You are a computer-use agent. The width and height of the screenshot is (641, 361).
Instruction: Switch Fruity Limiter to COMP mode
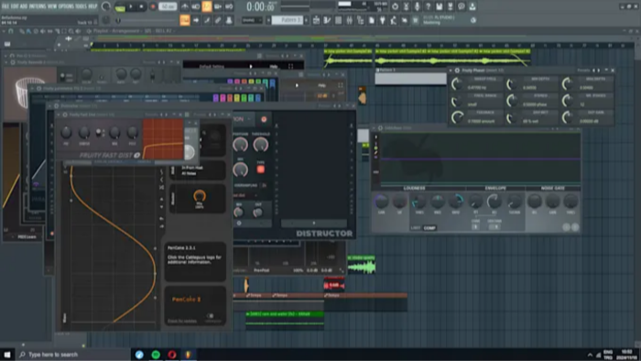pyautogui.click(x=429, y=228)
